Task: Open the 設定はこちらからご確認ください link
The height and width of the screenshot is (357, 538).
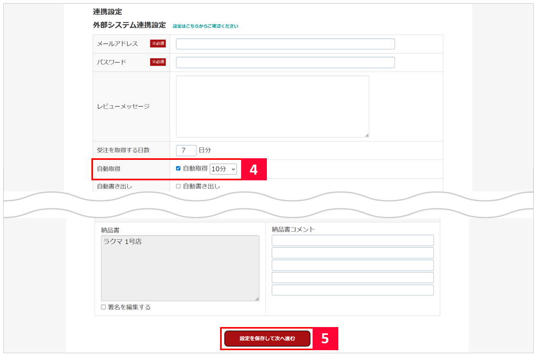Action: point(205,26)
